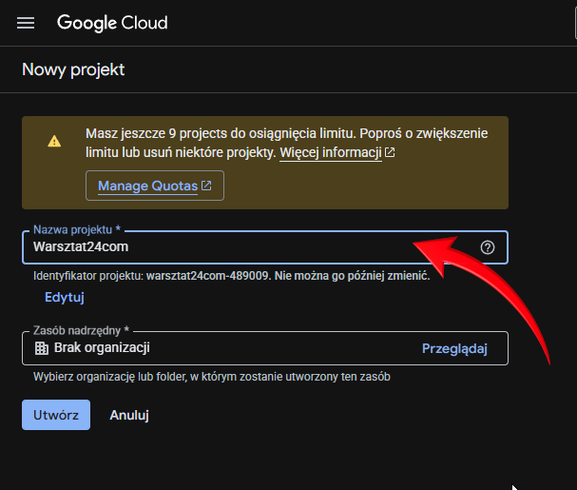The width and height of the screenshot is (577, 490).
Task: Click external link icon beside Więcej informacji
Action: pos(391,152)
